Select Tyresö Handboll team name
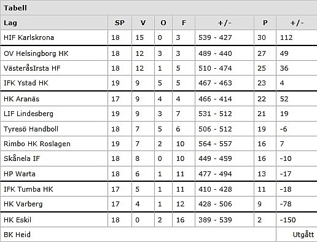317x242 pixels. pyautogui.click(x=31, y=129)
